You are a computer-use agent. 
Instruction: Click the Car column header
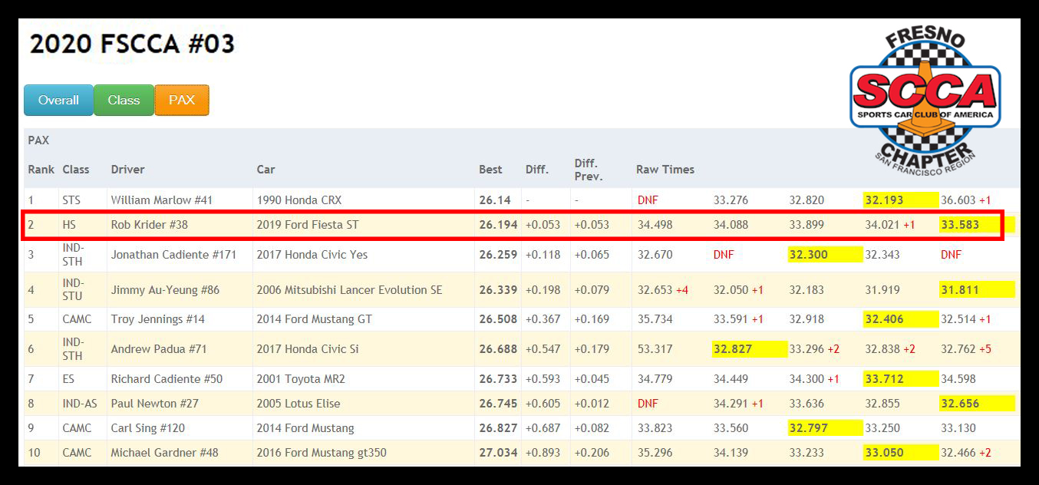266,170
